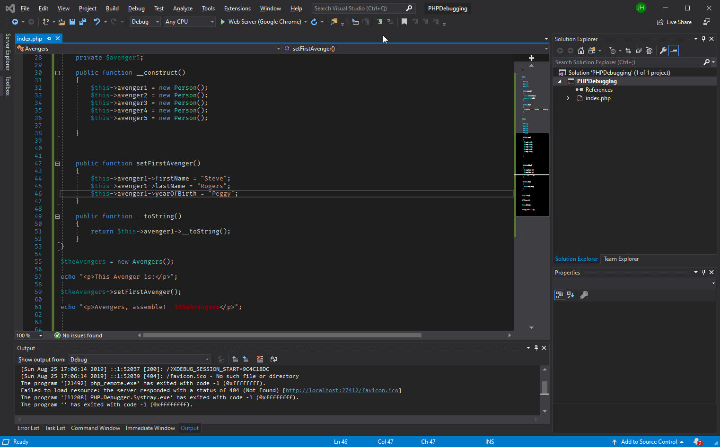Open the Server Explorer side tab

pyautogui.click(x=8, y=52)
